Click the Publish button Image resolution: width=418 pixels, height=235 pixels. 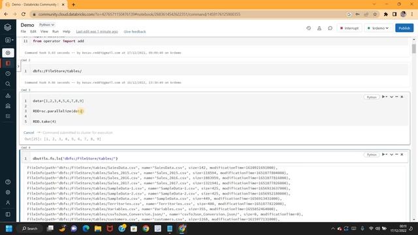404,28
